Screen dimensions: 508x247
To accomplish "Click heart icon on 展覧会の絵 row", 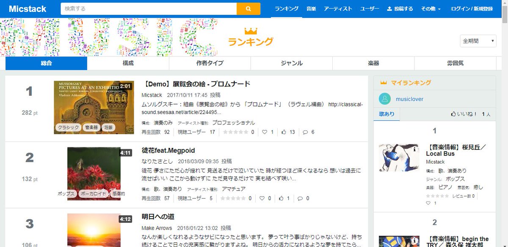I will click(x=265, y=132).
